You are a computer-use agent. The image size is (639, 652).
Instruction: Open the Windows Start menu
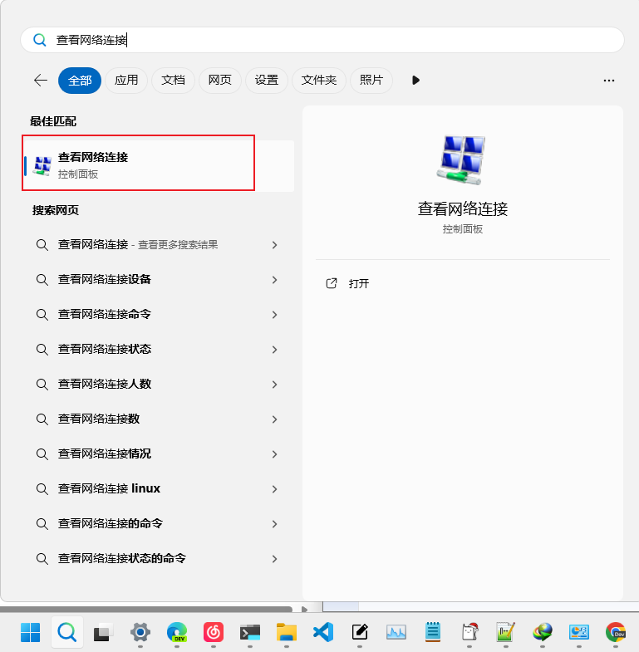(x=31, y=632)
